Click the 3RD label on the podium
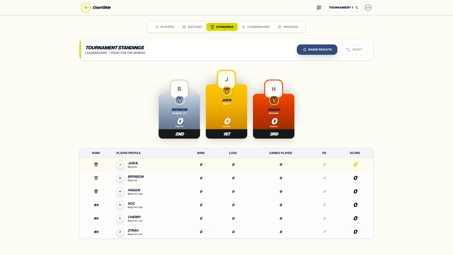Viewport: 453px width, 255px height. (x=274, y=134)
